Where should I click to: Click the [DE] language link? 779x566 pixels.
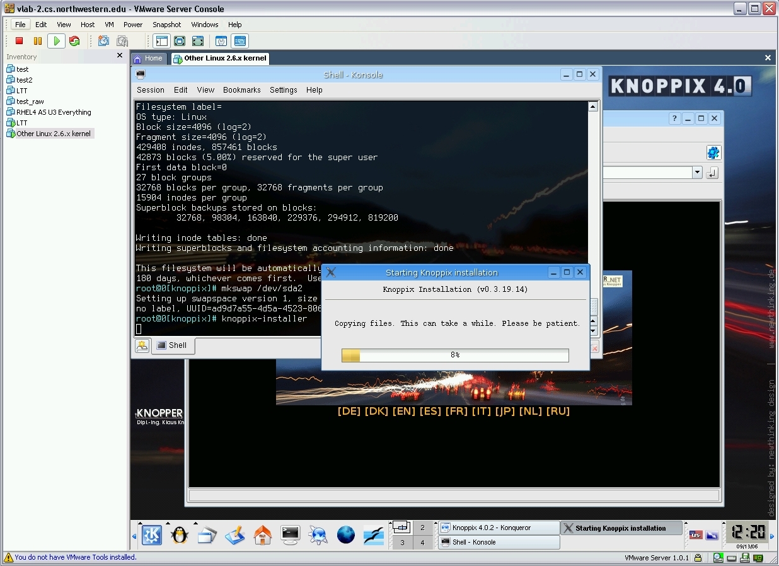(349, 411)
